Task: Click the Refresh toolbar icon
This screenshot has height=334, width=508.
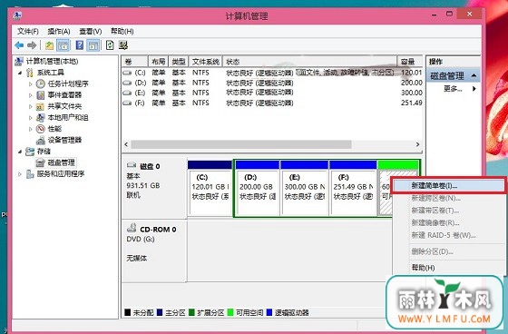Action: tap(110, 45)
